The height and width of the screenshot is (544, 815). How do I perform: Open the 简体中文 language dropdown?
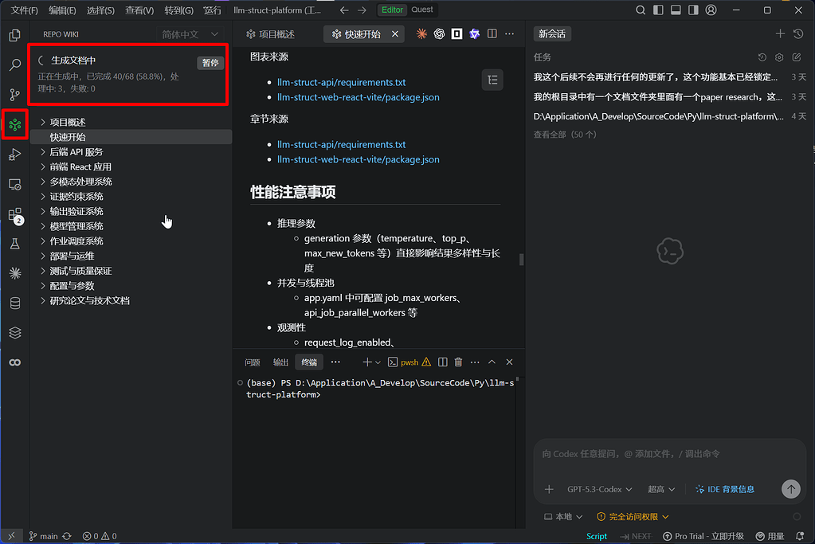[x=190, y=34]
